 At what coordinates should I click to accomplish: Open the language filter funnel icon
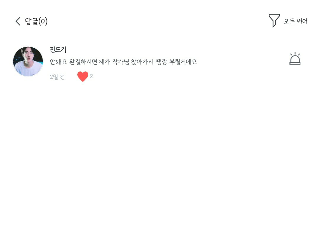pyautogui.click(x=274, y=20)
